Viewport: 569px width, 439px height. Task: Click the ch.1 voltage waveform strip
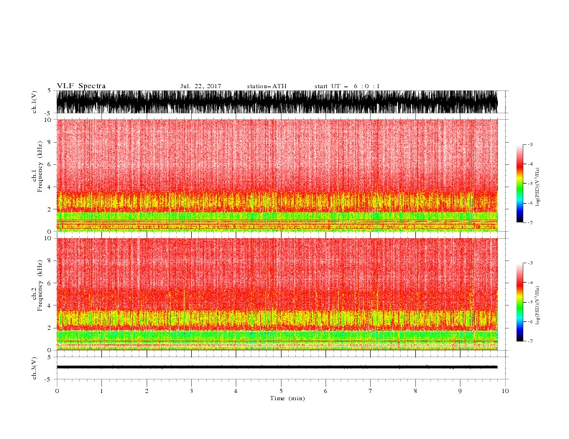coord(277,102)
